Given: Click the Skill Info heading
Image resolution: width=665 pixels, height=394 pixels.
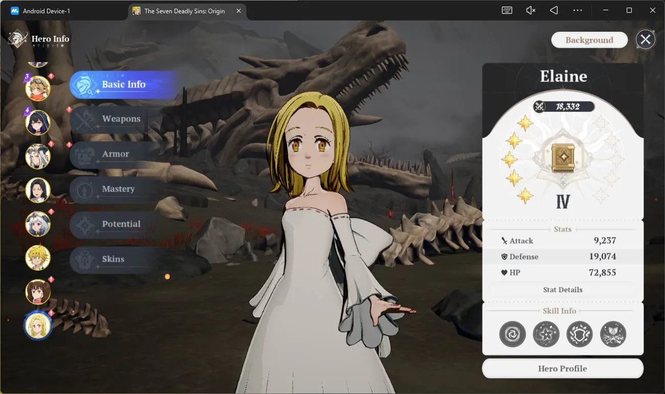Looking at the screenshot, I should [560, 311].
